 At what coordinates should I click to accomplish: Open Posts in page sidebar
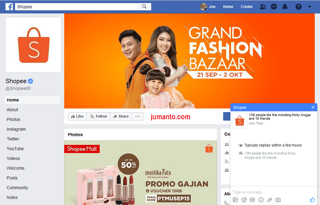click(x=12, y=178)
